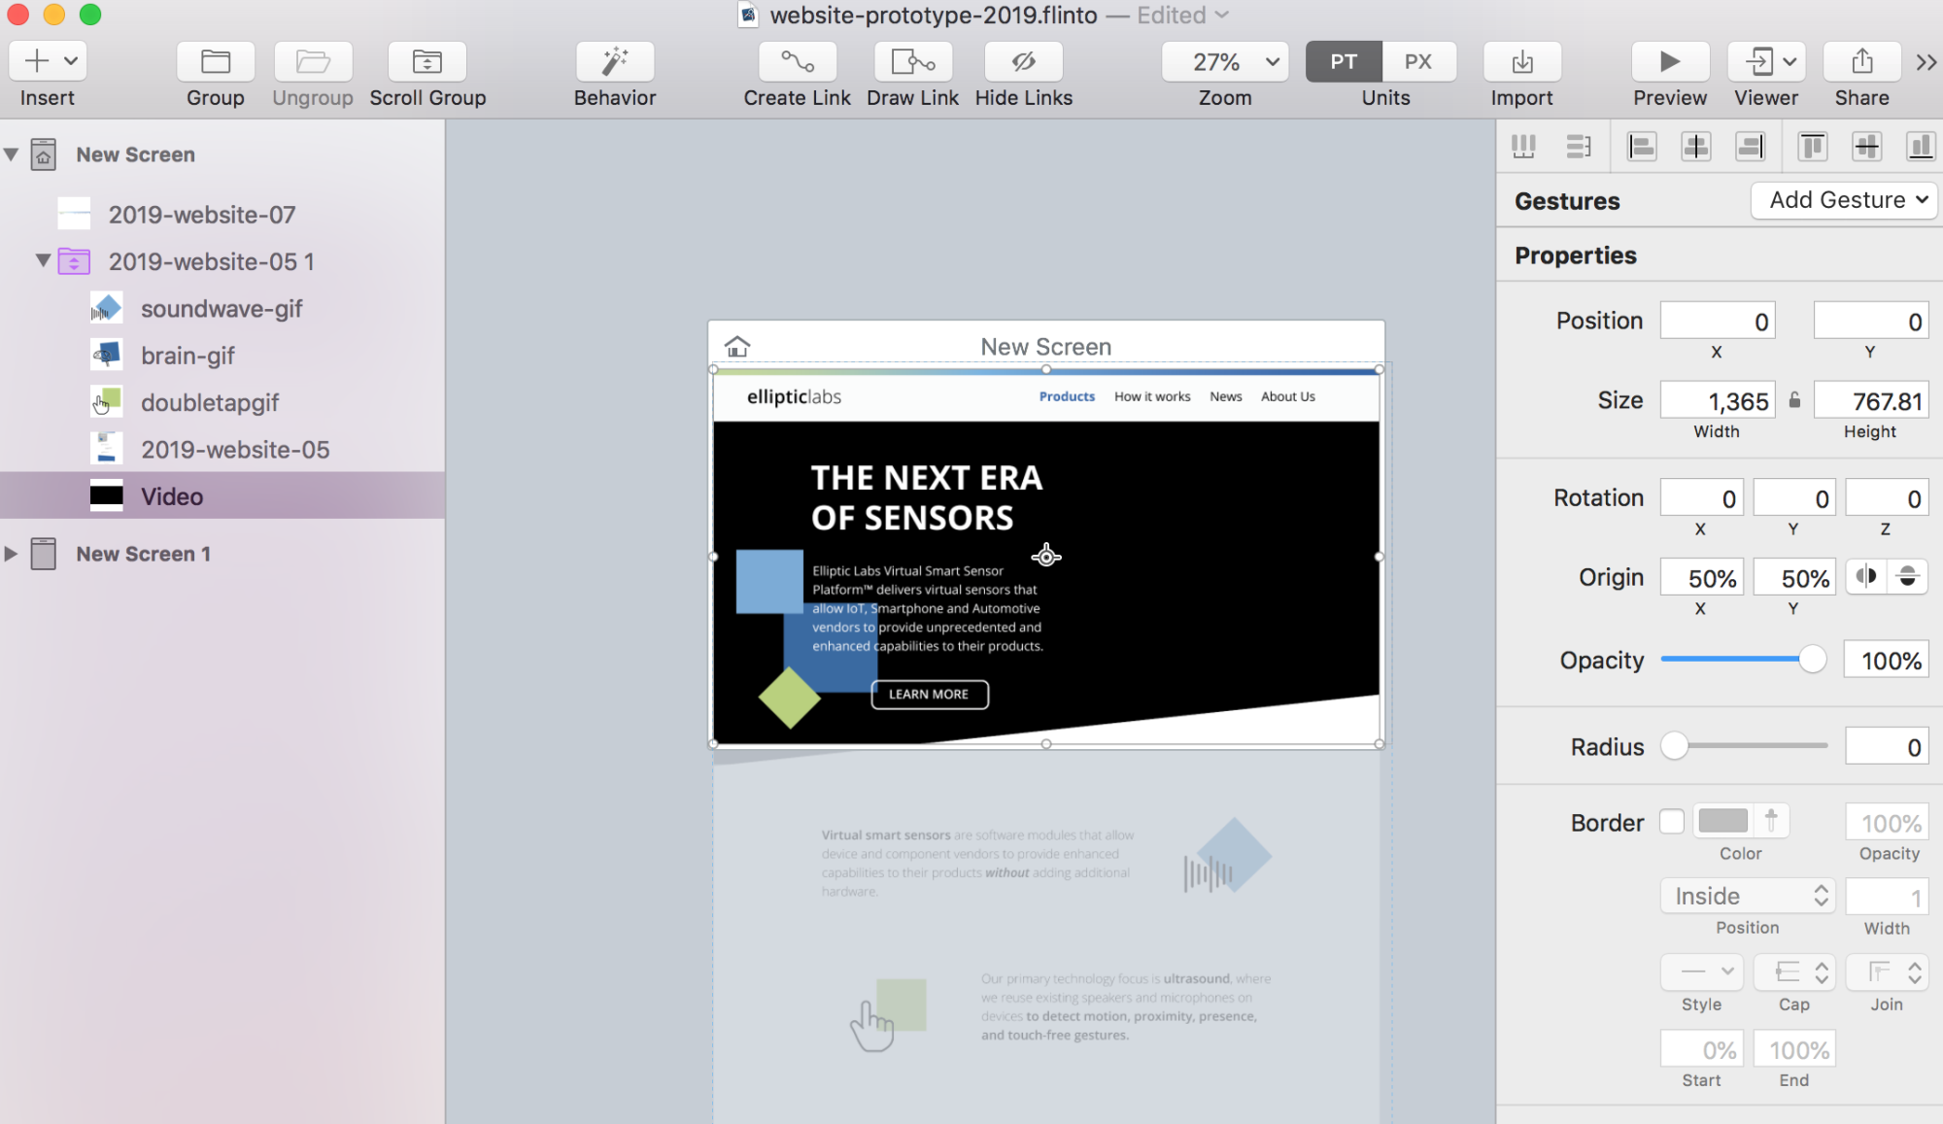This screenshot has width=1943, height=1124.
Task: Click the Ungroup toolbar button
Action: (x=313, y=61)
